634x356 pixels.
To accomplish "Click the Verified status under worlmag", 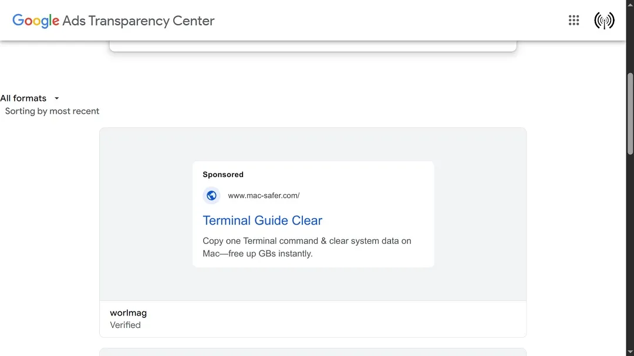I will pyautogui.click(x=126, y=325).
